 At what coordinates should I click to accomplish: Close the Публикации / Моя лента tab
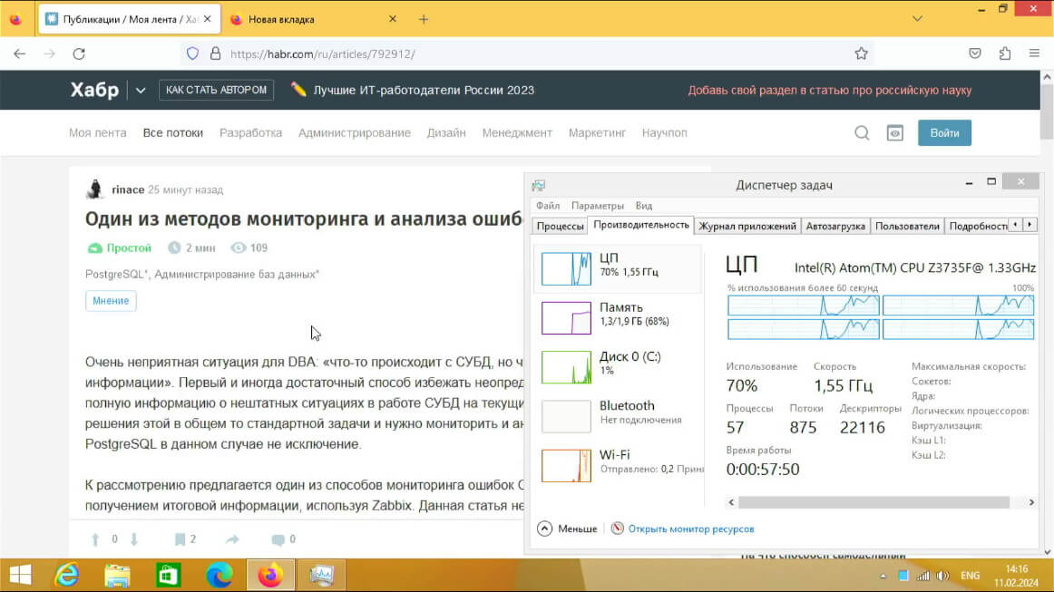point(207,19)
